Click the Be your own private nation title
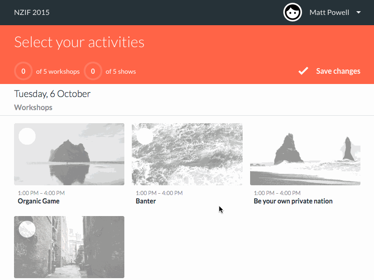Image resolution: width=374 pixels, height=280 pixels. click(293, 201)
